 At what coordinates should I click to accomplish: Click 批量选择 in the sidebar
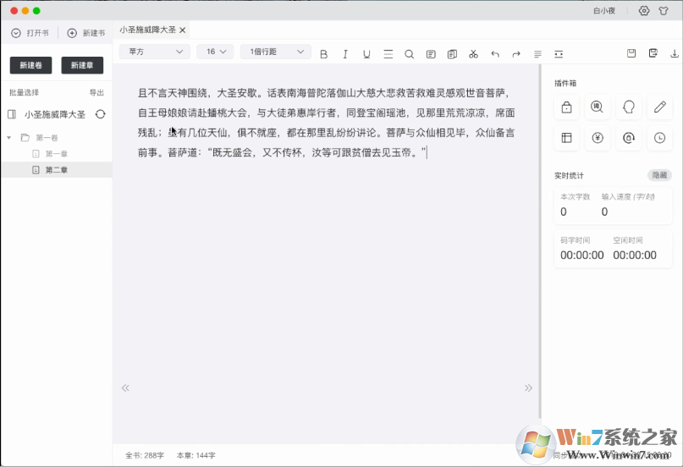[x=24, y=93]
